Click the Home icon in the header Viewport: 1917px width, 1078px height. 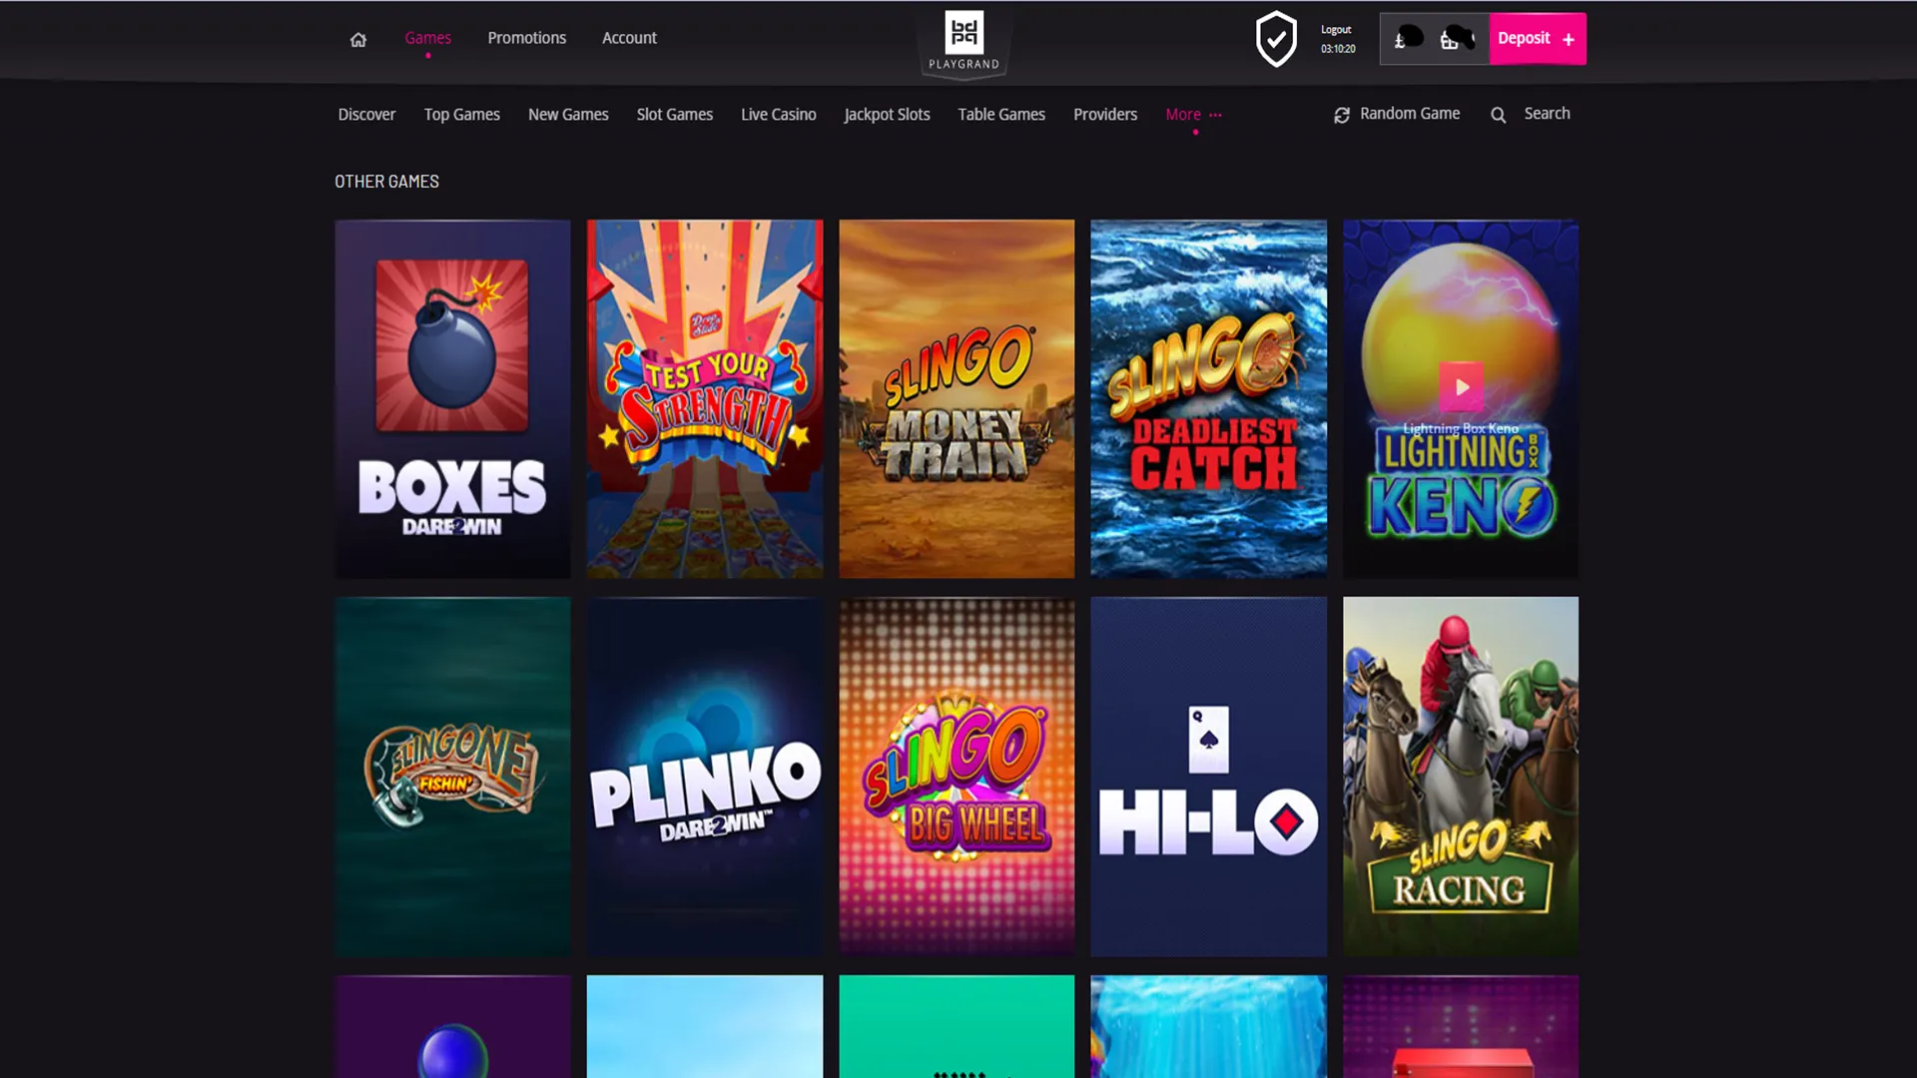358,38
